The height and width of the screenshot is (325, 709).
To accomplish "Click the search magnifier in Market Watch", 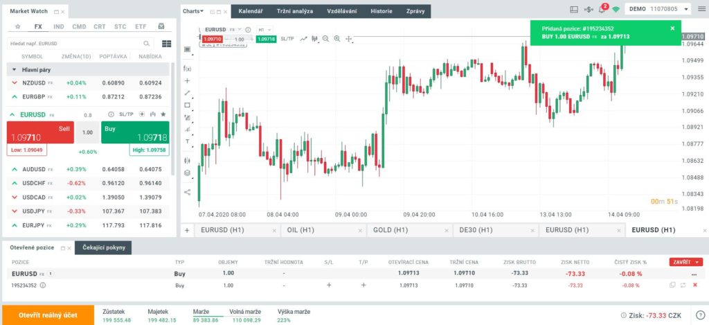I will 147,44.
